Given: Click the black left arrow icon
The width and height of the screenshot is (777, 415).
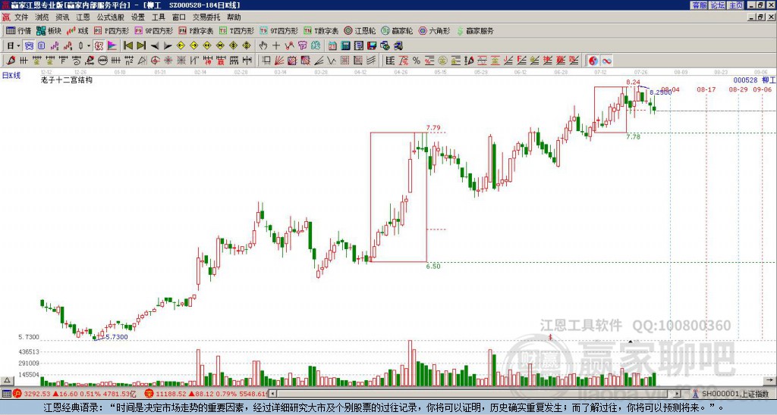Looking at the screenshot, I should tap(155, 46).
